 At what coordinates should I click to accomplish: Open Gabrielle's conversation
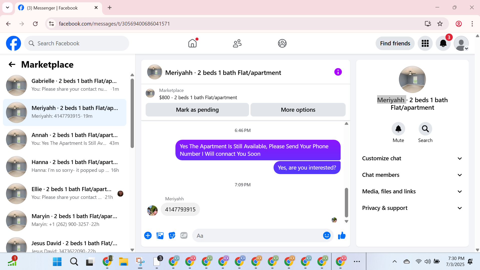(65, 85)
